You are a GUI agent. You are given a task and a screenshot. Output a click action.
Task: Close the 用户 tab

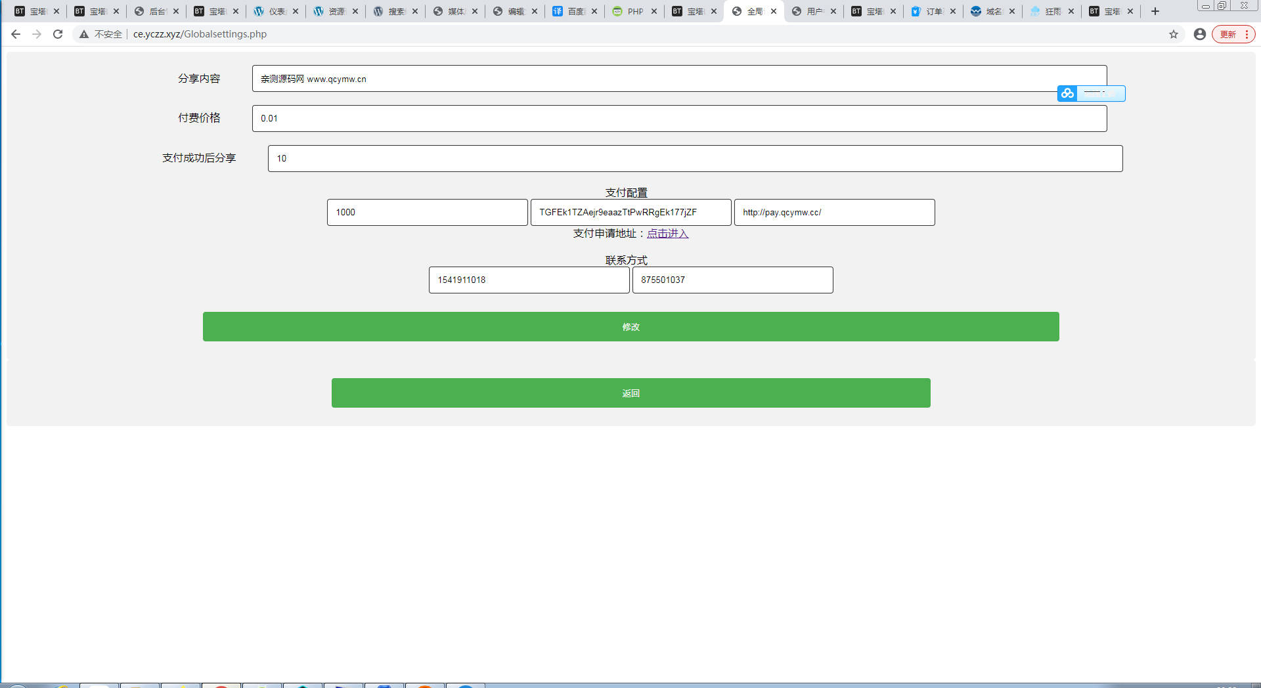point(833,11)
